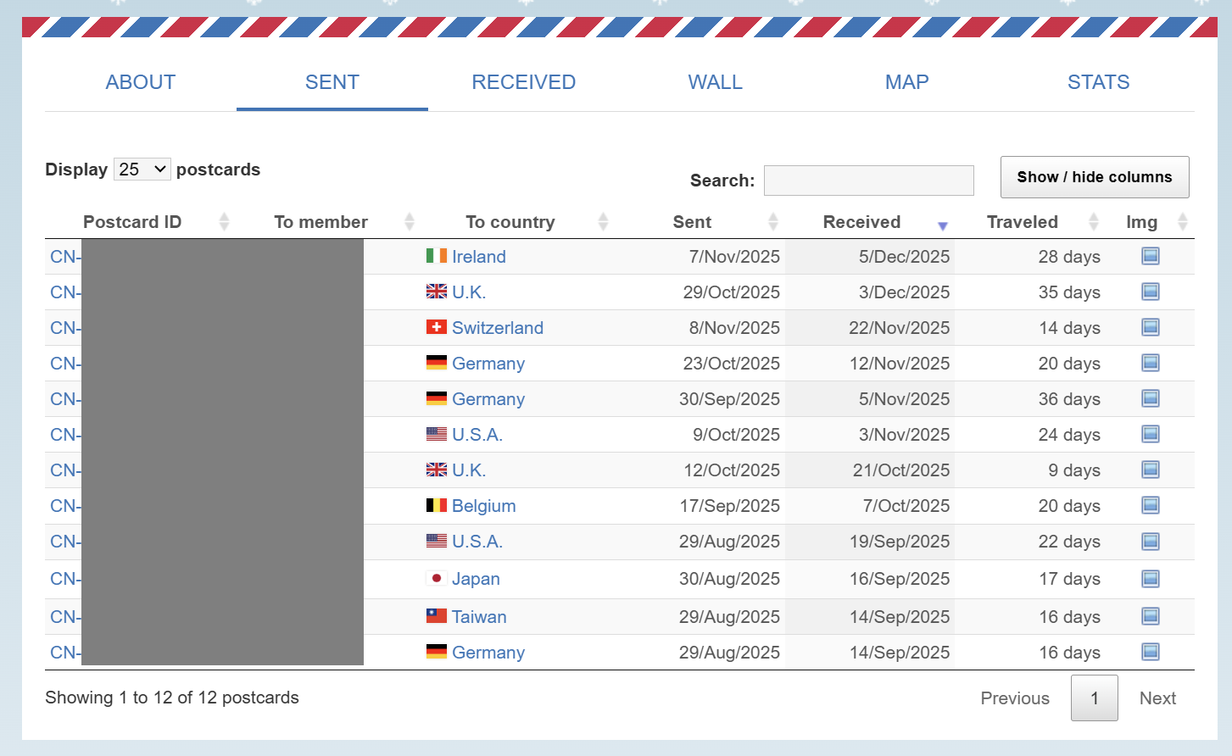Toggle sort order on Received column
1232x756 pixels.
pos(861,222)
